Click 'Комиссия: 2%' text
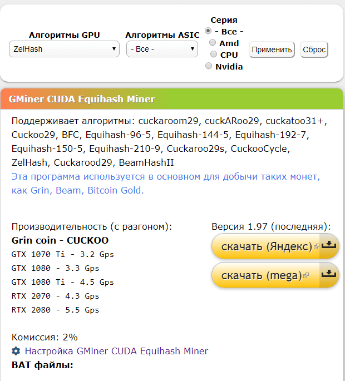The width and height of the screenshot is (345, 381). coord(45,337)
